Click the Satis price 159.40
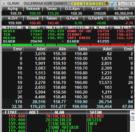This screenshot has height=132, width=135. pos(81,54)
